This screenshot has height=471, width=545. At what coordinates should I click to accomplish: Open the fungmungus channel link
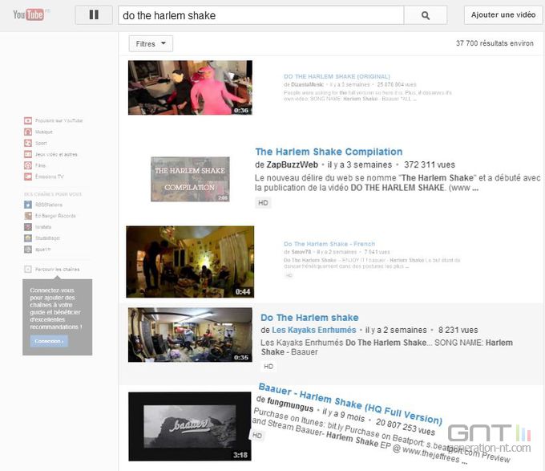click(290, 404)
